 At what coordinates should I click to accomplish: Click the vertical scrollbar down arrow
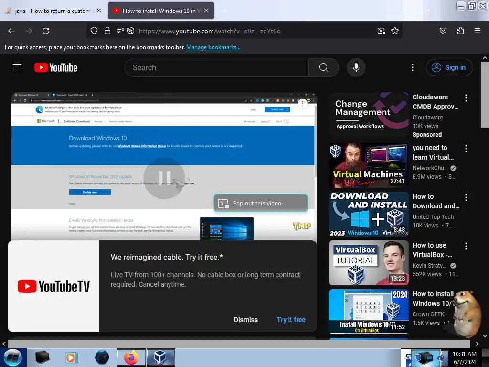pos(485,336)
